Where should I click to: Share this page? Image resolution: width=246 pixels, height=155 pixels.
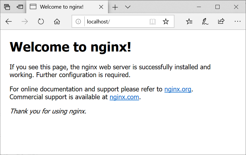pyautogui.click(x=221, y=21)
